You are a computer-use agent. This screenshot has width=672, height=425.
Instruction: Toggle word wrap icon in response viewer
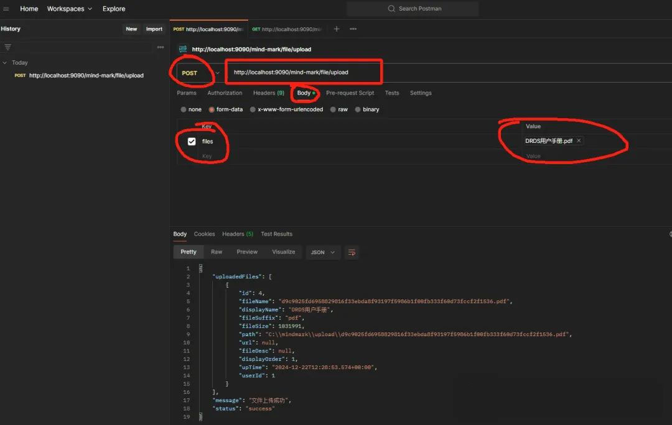point(352,252)
